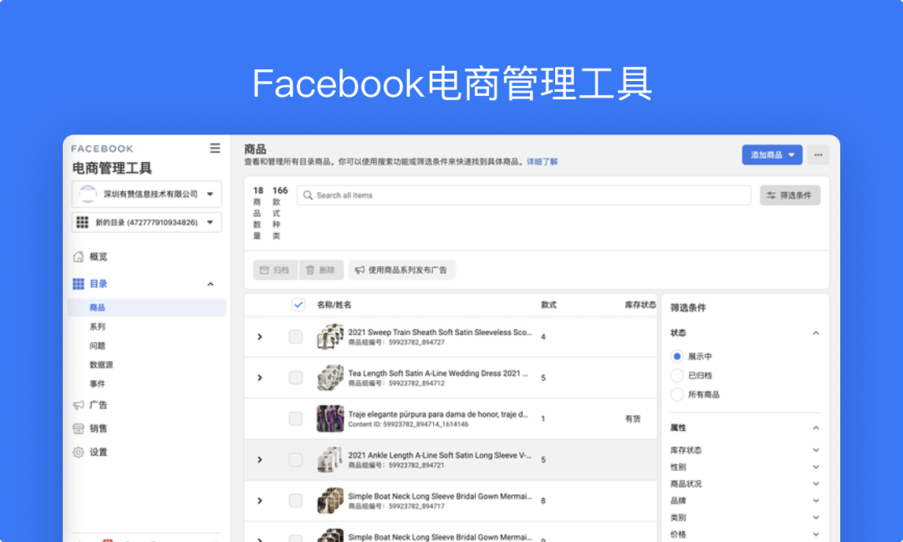Viewport: 903px width, 542px height.
Task: Click the home icon beside 概览
Action: 79,256
